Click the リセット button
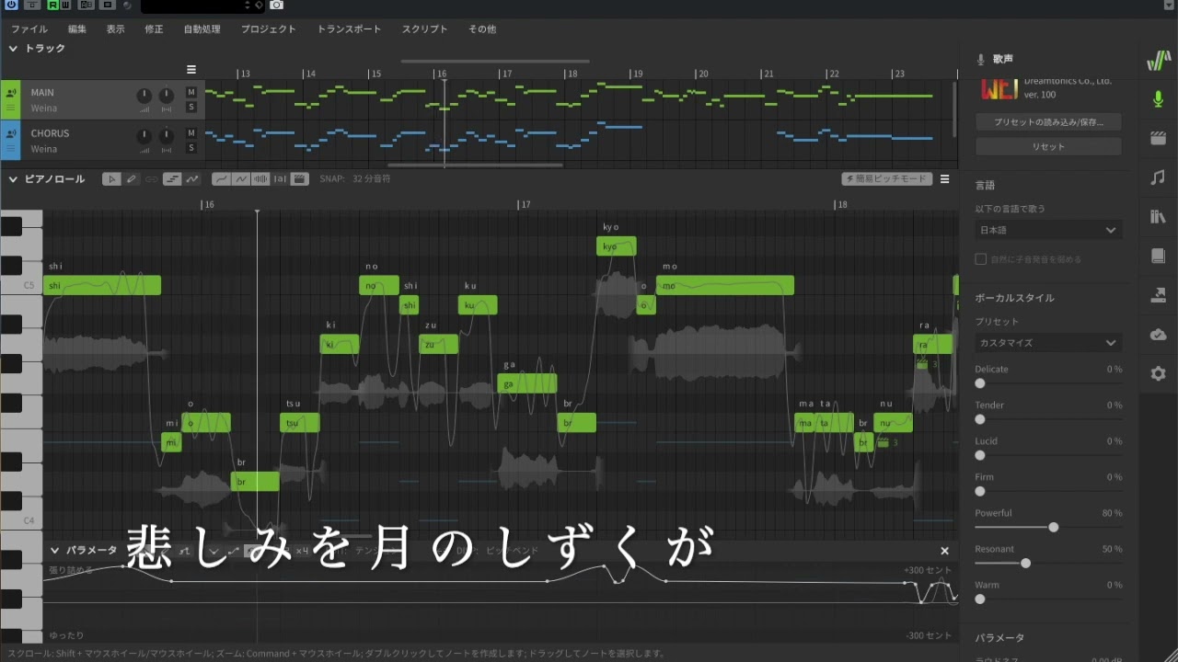Image resolution: width=1178 pixels, height=662 pixels. [x=1048, y=147]
